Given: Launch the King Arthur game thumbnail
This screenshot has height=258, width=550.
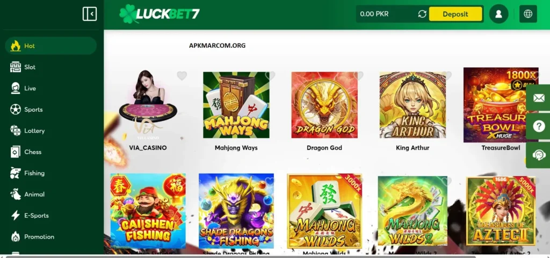Looking at the screenshot, I should click(x=412, y=105).
